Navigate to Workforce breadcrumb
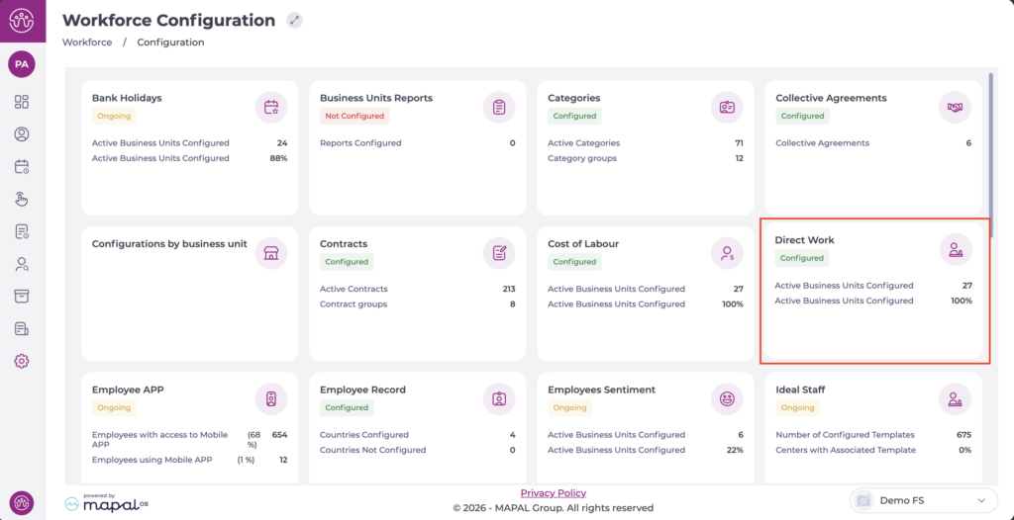Image resolution: width=1014 pixels, height=520 pixels. (87, 43)
